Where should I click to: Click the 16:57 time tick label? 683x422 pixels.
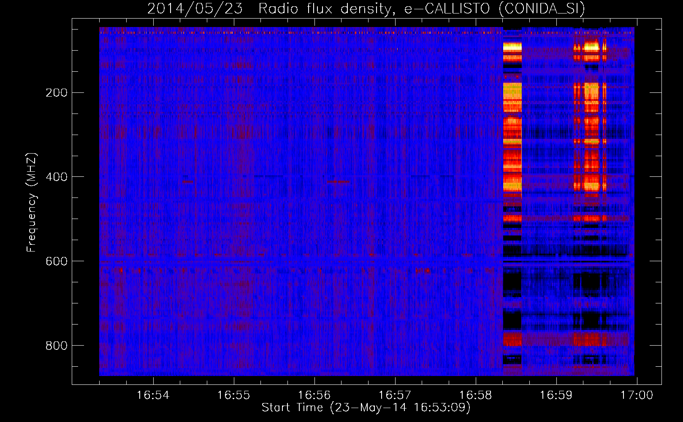[395, 395]
